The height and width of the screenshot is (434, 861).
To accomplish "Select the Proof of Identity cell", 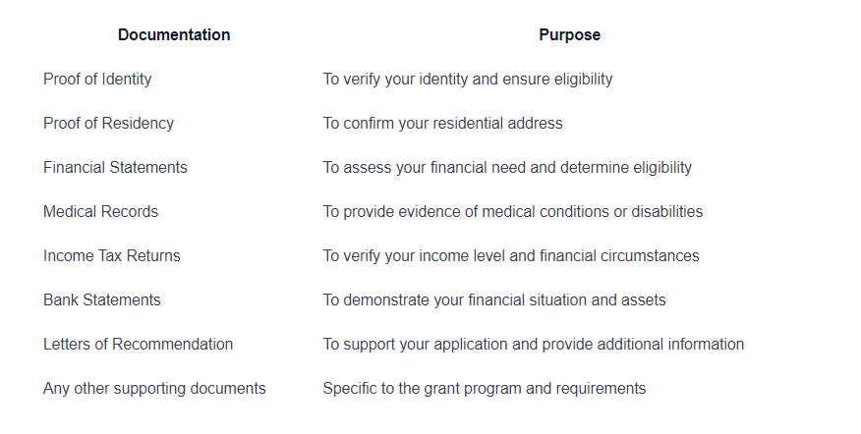I will [97, 79].
